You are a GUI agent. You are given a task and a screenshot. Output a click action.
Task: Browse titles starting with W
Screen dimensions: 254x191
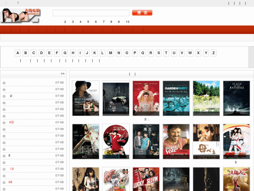tap(190, 53)
